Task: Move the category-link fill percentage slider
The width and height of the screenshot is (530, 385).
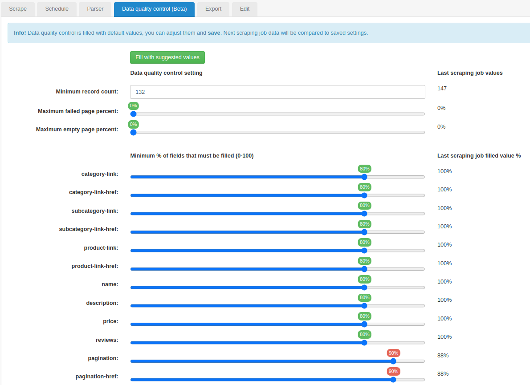Action: tap(364, 177)
